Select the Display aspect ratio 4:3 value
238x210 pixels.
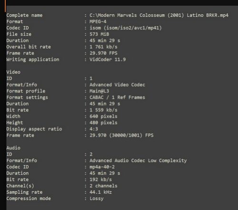tap(94, 129)
